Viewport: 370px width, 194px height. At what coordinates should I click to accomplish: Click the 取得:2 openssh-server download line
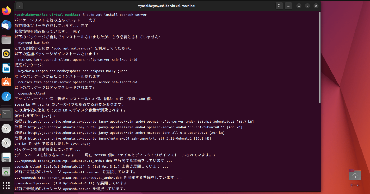click(128, 127)
